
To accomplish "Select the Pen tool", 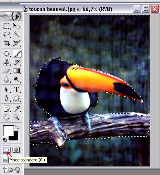I will click(7, 98).
